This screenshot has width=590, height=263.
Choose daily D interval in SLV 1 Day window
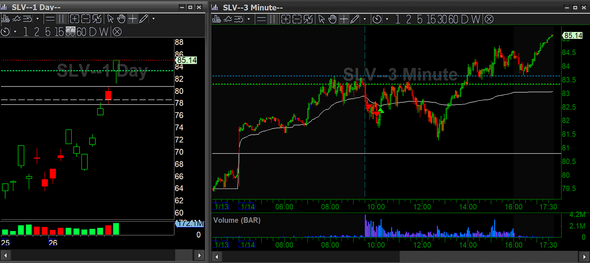coord(93,32)
